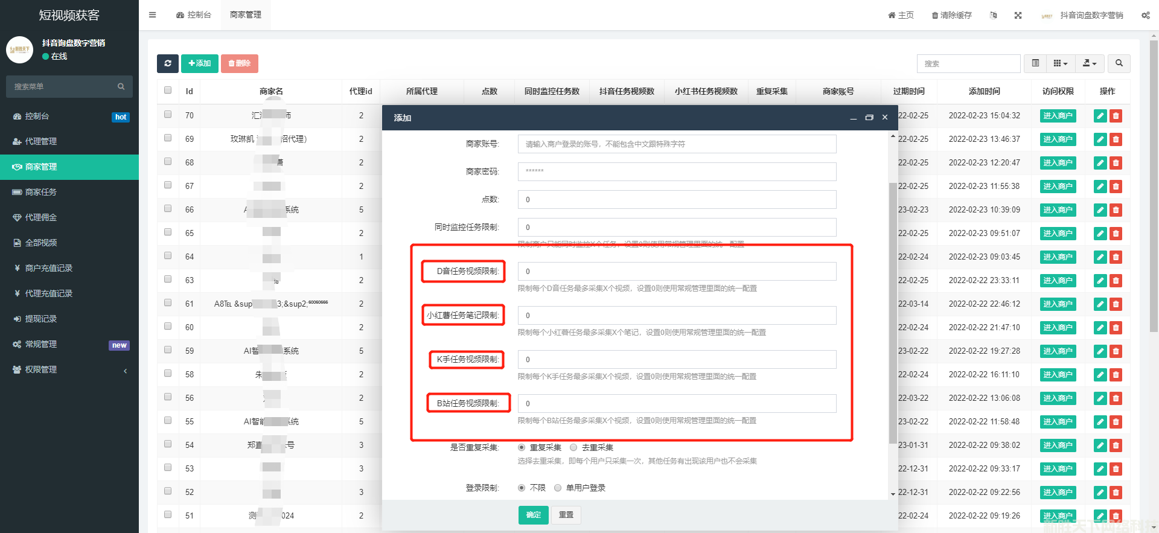1159x533 pixels.
Task: Click the 重置 button in the dialog
Action: (x=566, y=515)
